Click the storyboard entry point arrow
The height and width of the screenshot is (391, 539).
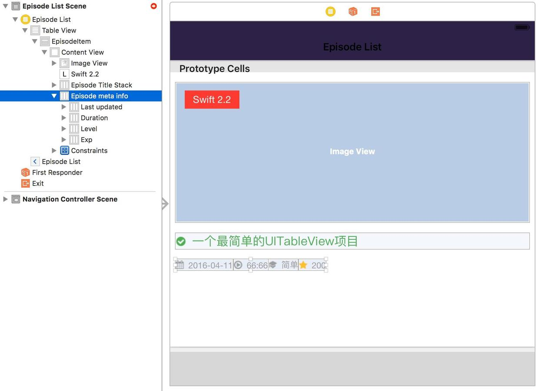point(165,203)
